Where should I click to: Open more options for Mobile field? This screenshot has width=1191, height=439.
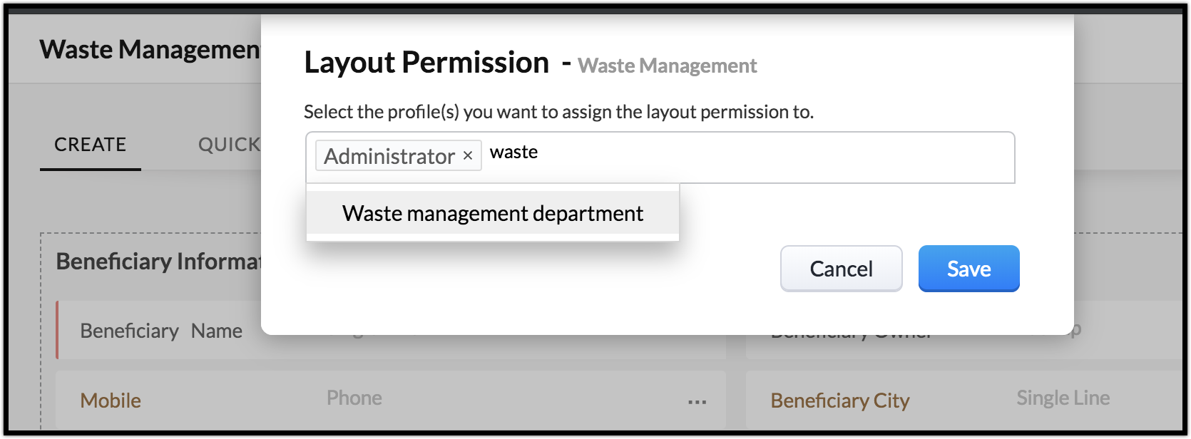point(697,402)
